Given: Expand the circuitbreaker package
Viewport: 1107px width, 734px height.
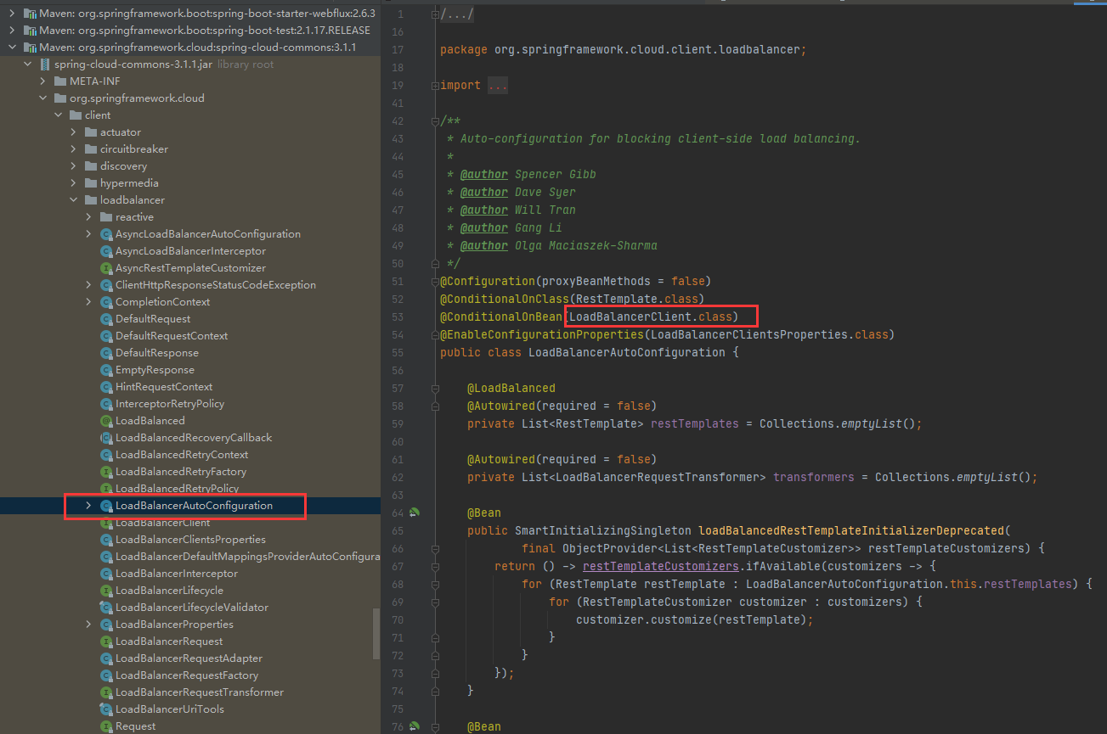Looking at the screenshot, I should pos(74,149).
